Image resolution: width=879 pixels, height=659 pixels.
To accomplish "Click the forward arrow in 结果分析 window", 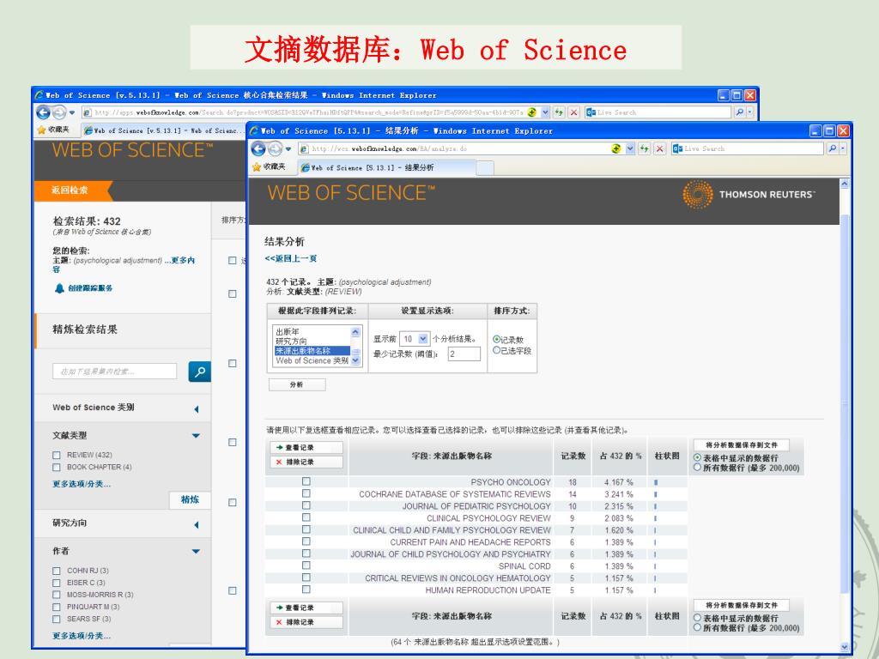I will [275, 149].
